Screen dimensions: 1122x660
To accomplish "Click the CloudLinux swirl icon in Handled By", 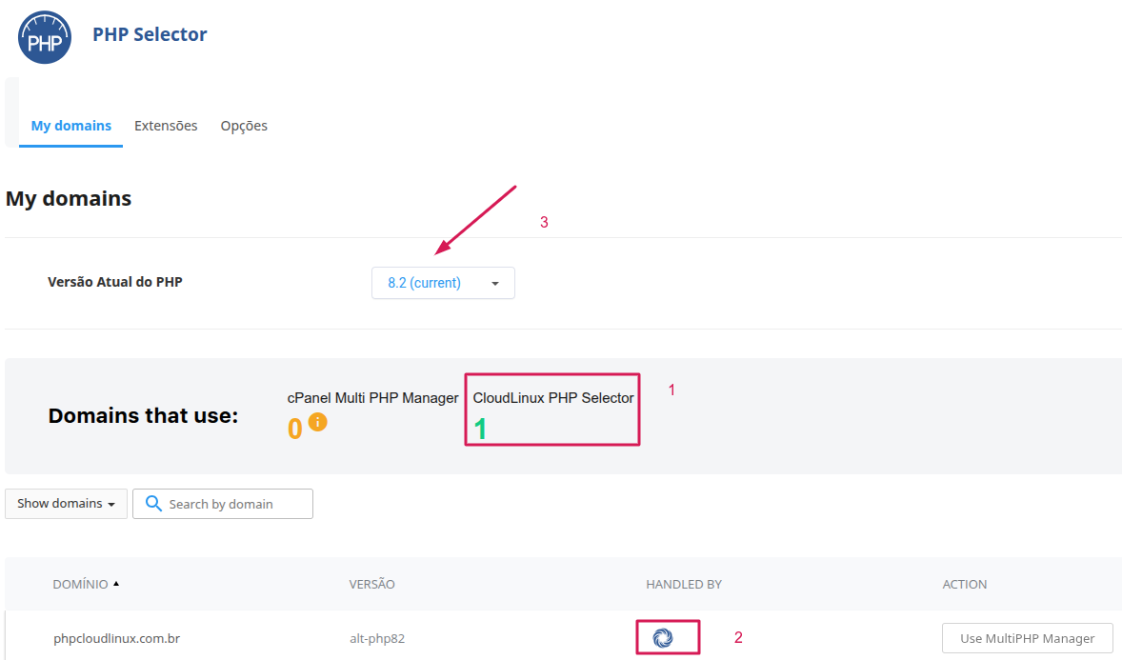I will (x=663, y=638).
